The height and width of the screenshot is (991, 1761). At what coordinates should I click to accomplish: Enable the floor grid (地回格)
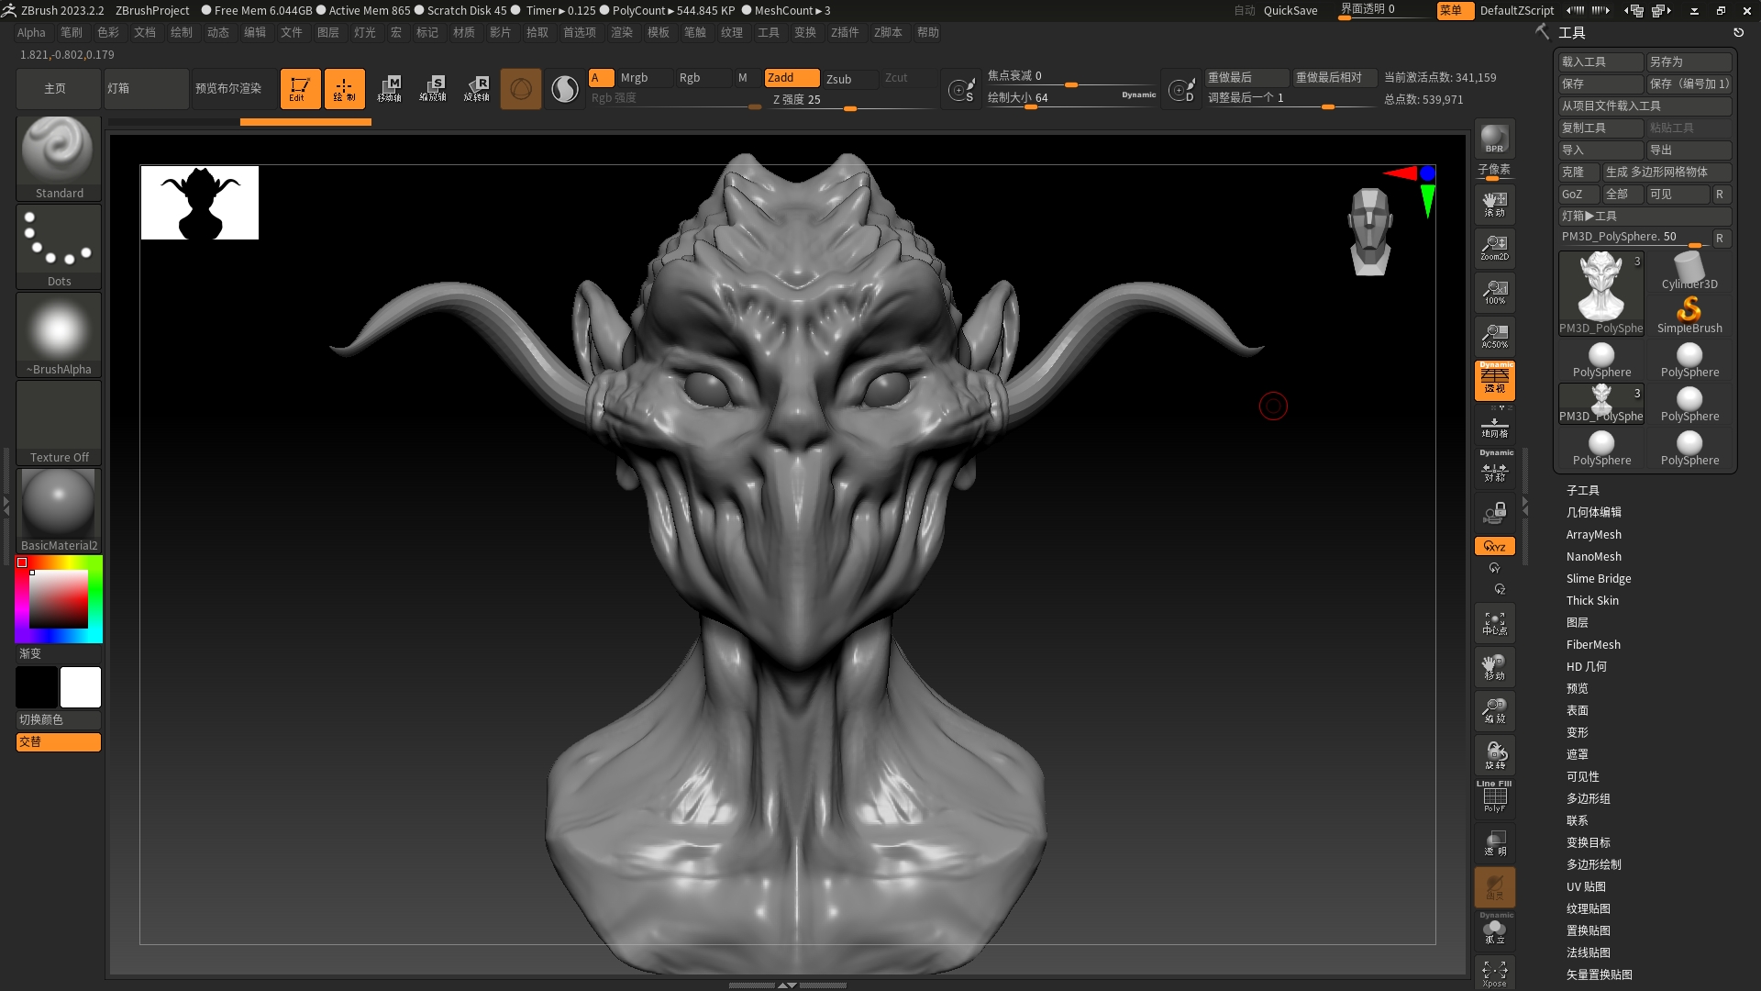point(1495,427)
